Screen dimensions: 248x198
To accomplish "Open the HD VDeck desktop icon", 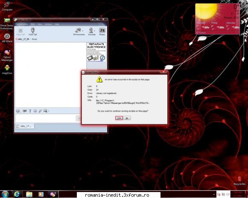I will 7,38.
